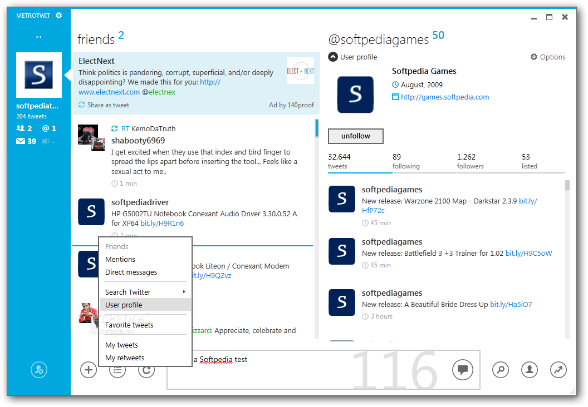Click the refresh circular arrow icon
This screenshot has width=588, height=407.
click(x=146, y=371)
